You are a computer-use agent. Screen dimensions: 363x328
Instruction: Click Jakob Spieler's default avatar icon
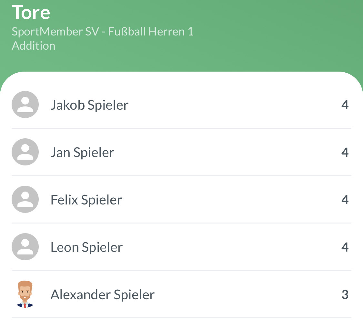coord(25,104)
